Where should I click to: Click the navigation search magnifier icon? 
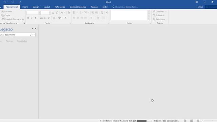(31, 35)
